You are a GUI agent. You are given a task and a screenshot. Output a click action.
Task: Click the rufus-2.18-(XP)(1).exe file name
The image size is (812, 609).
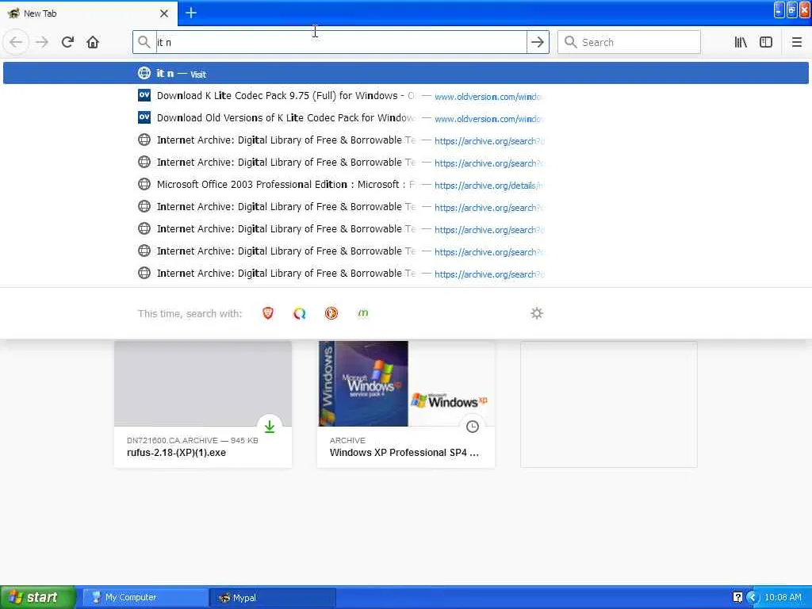click(176, 452)
